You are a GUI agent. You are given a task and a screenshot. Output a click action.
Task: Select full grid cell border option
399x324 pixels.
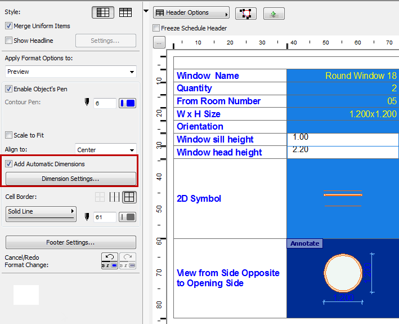(129, 197)
